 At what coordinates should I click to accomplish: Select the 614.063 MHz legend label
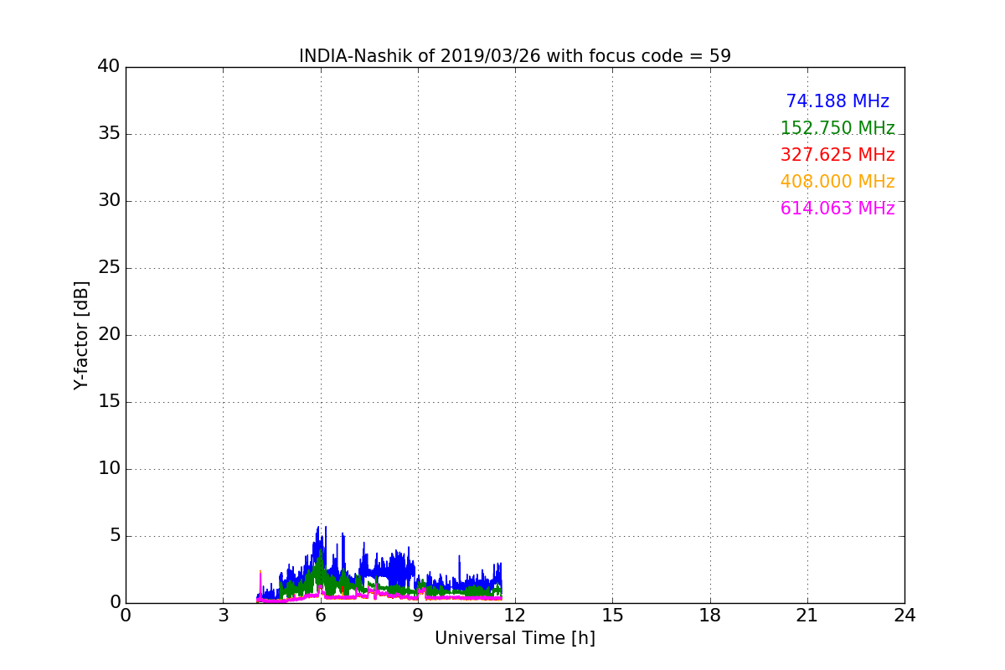(x=837, y=209)
